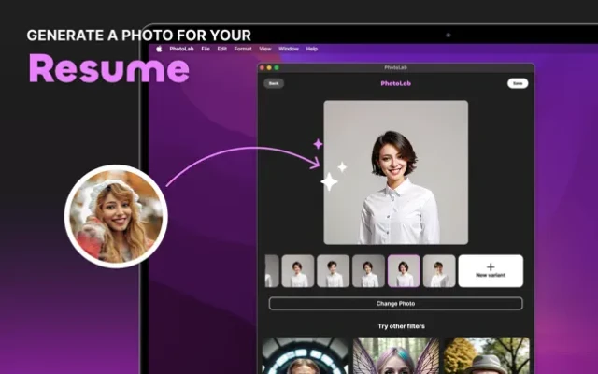Viewport: 598px width, 374px height.
Task: Click the red close window dot
Action: tap(263, 67)
